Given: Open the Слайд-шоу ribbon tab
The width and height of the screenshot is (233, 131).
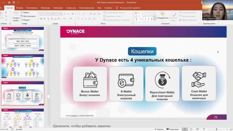Looking at the screenshot, I should [71, 8].
